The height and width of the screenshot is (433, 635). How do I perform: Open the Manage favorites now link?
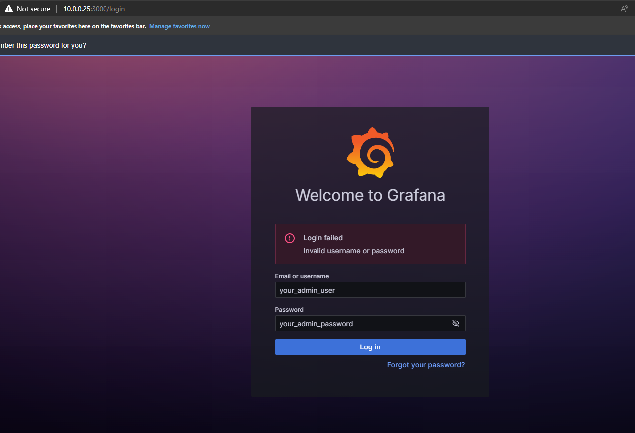[x=179, y=26]
